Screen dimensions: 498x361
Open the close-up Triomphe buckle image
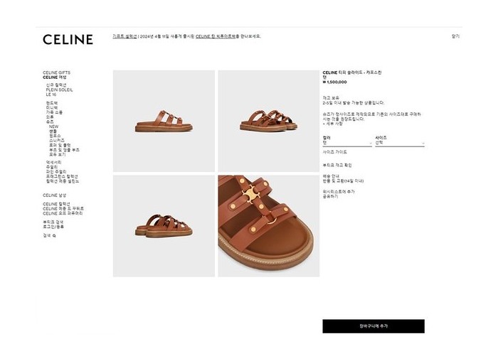pyautogui.click(x=269, y=226)
